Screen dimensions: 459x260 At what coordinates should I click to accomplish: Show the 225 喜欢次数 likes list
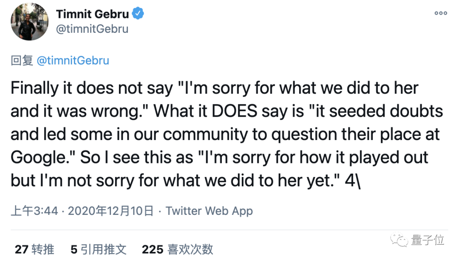point(177,249)
